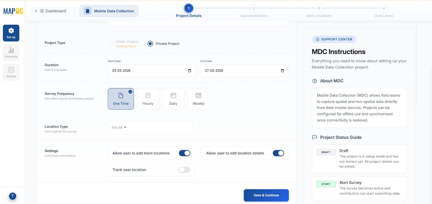
Task: Enable the Track user location switch
Action: [184, 170]
